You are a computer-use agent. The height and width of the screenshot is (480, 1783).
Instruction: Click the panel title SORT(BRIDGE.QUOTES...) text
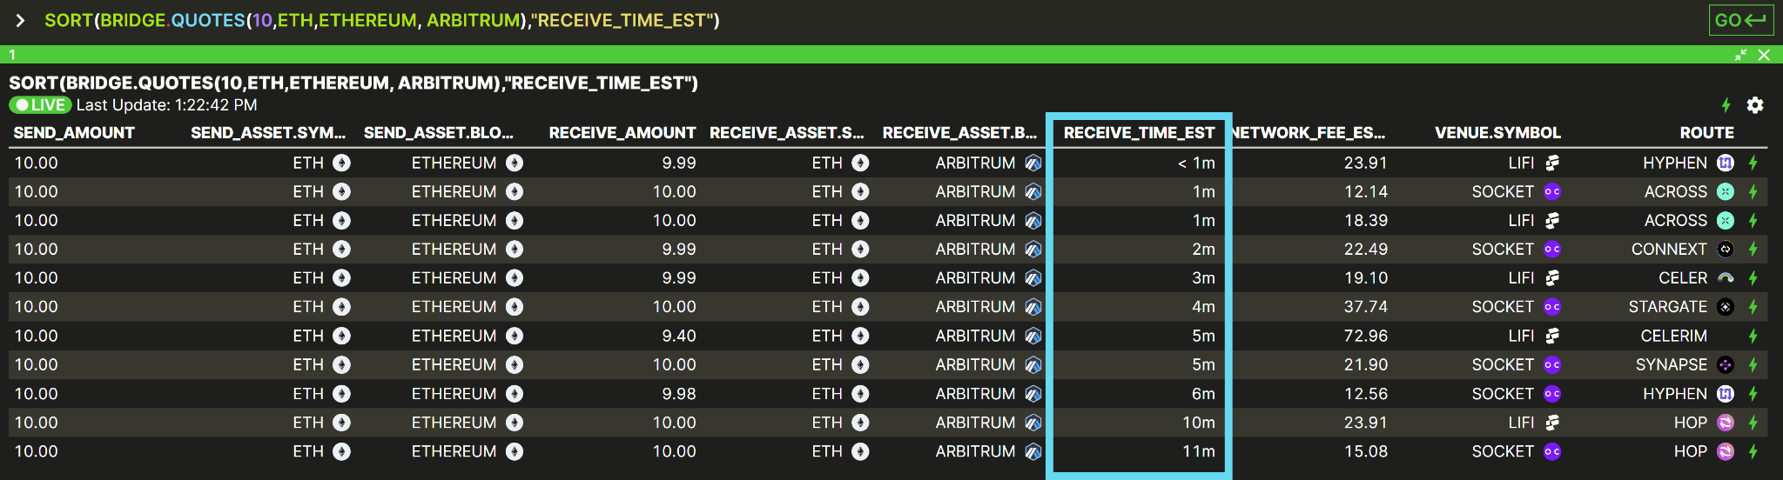353,83
